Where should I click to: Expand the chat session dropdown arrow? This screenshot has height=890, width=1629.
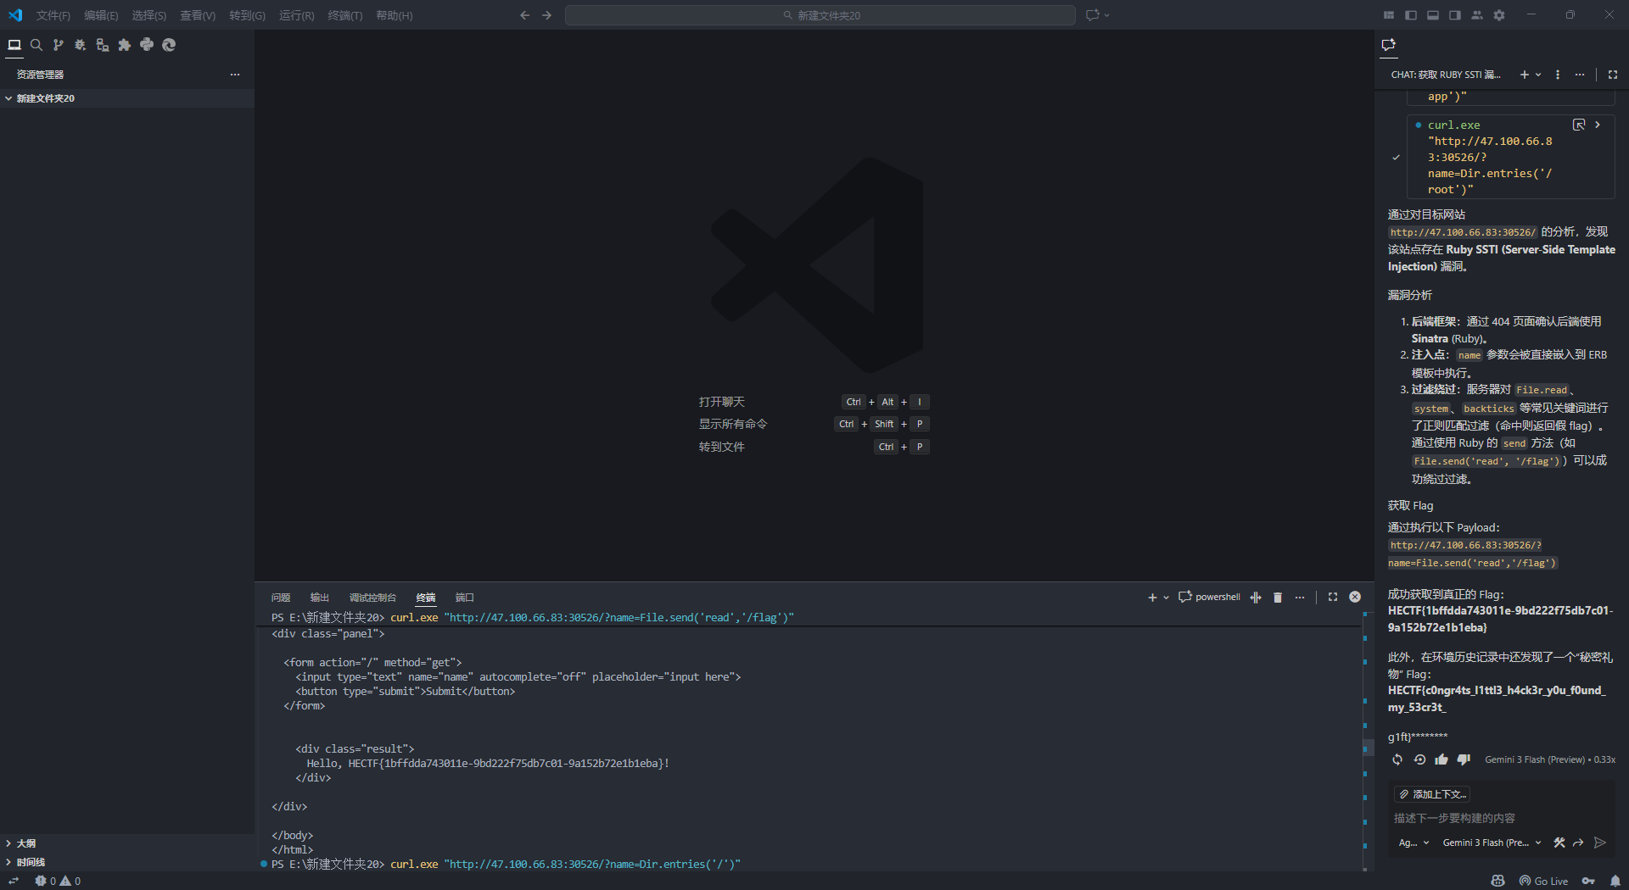coord(1539,75)
